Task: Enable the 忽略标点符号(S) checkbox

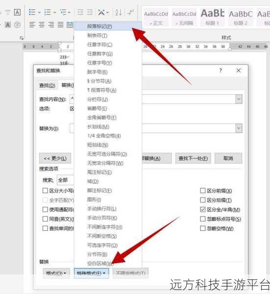Action: click(203, 219)
